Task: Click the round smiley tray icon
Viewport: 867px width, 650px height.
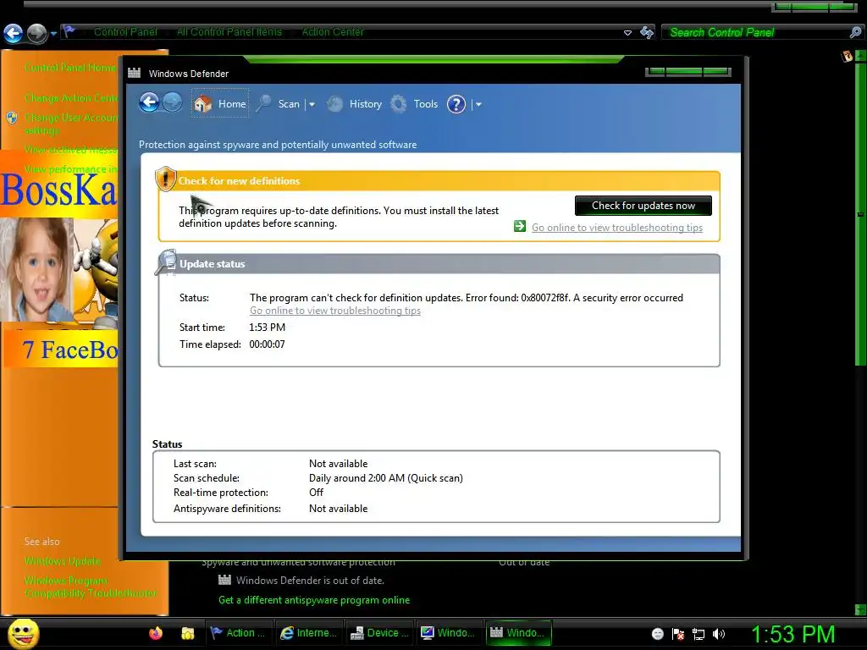Action: click(x=657, y=634)
